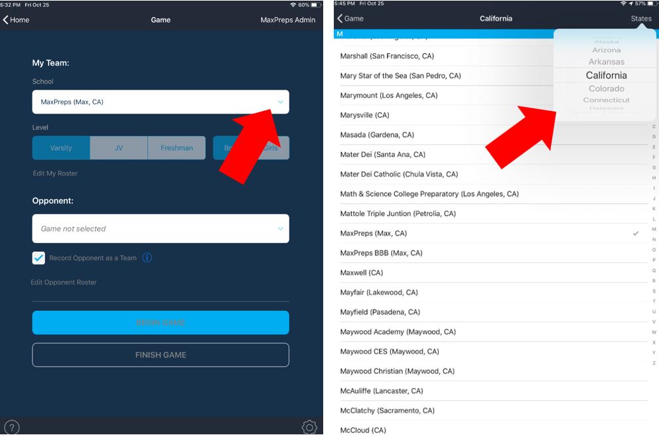Choose McAuliffe (Lancaster, CA)
This screenshot has width=659, height=437.
point(492,391)
